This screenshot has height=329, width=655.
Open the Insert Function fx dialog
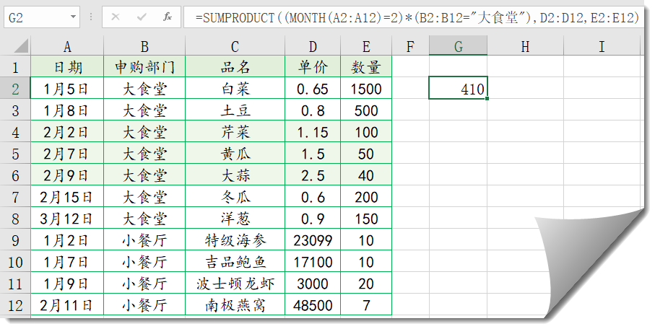[168, 17]
